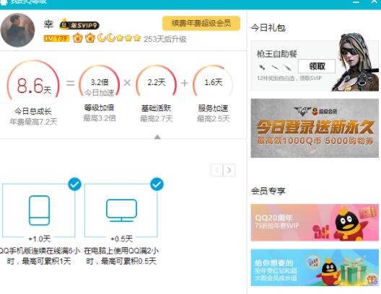The image size is (381, 294).
Task: Click 领取 button for 枪王自助餐 gift
Action: 317,66
